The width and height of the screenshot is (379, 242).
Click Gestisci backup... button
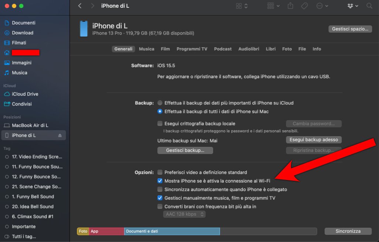pos(185,151)
